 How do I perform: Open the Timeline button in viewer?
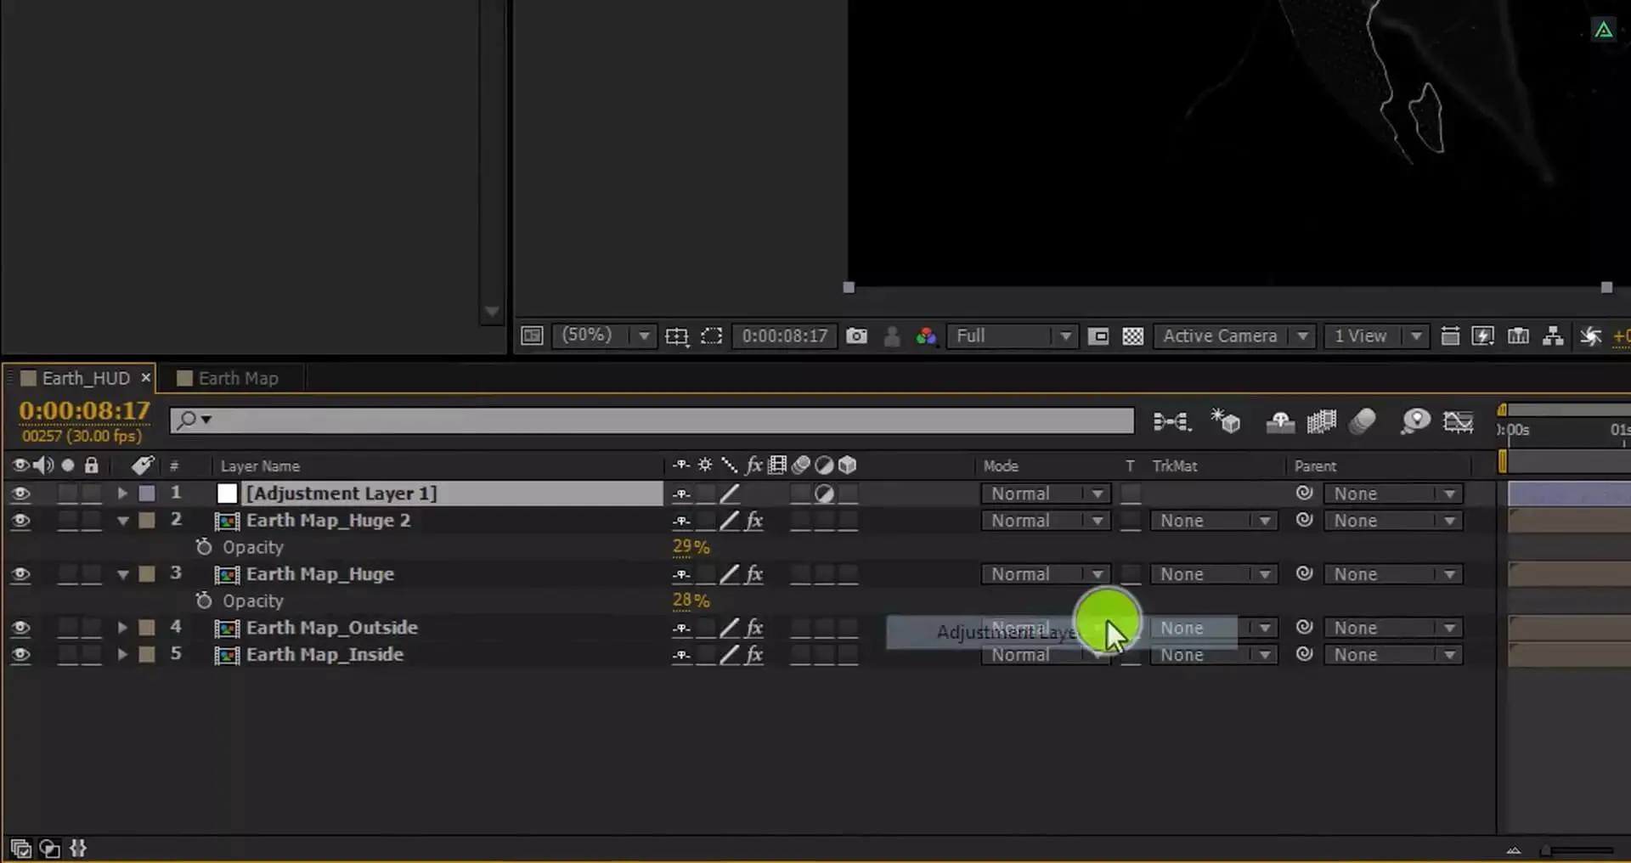(1518, 336)
